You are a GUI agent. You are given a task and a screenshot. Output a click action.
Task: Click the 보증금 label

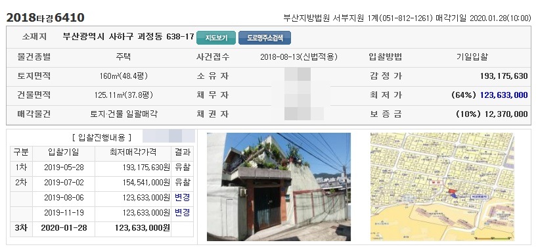(386, 114)
